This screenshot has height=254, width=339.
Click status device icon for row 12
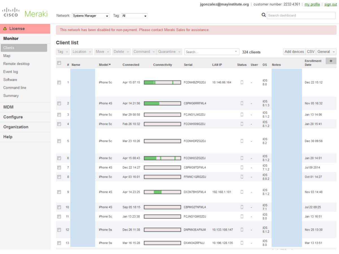tap(242, 230)
